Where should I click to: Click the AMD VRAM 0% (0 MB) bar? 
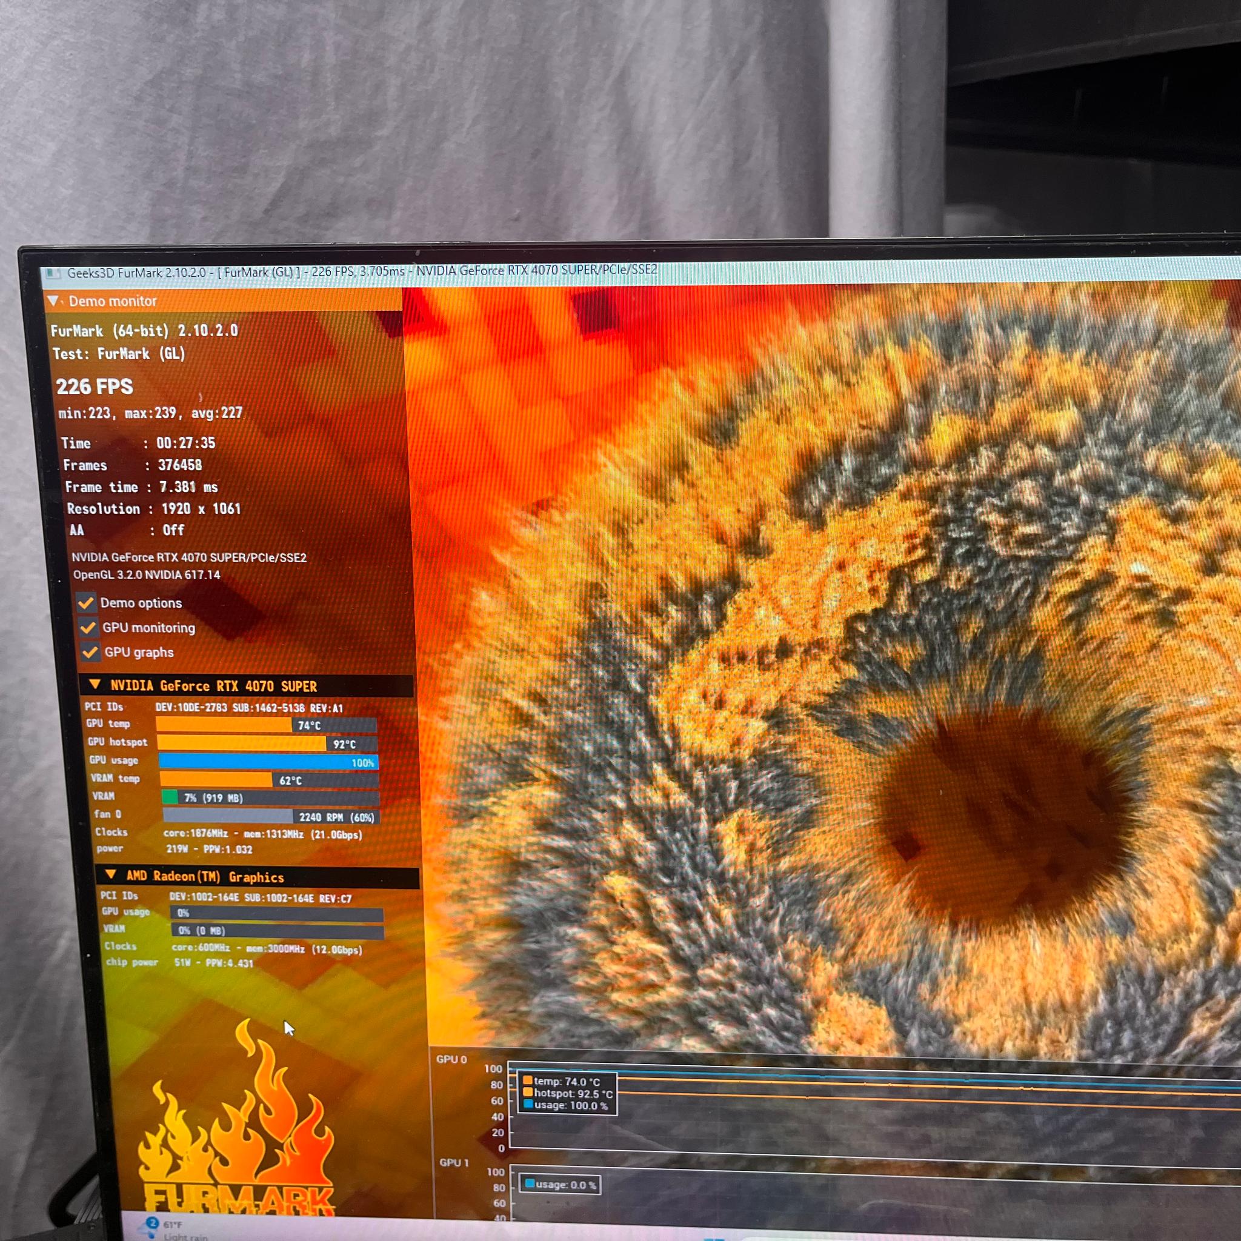[x=278, y=931]
